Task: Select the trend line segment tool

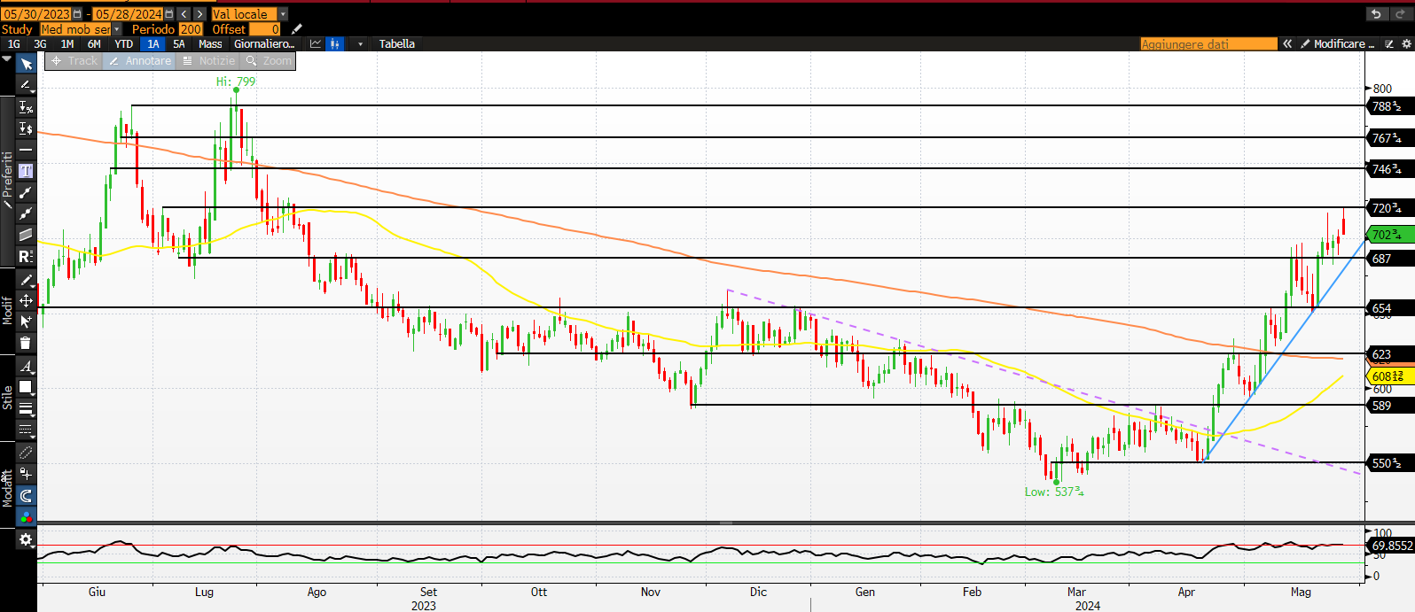Action: (26, 192)
